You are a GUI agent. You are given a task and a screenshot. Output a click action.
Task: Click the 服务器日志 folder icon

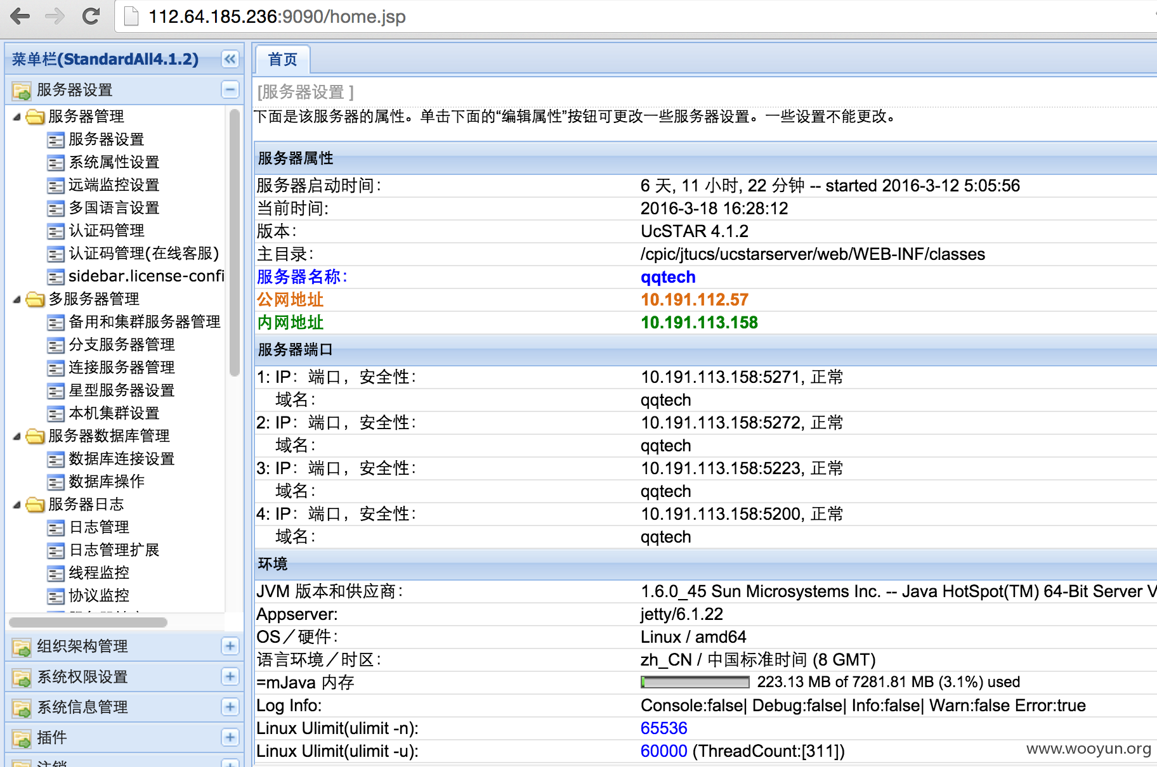36,505
